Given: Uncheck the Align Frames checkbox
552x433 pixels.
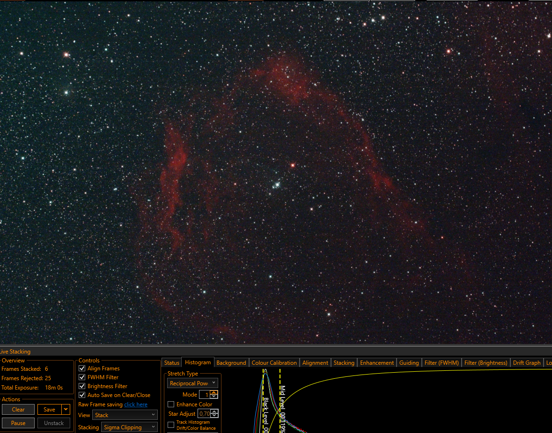Looking at the screenshot, I should click(x=82, y=368).
